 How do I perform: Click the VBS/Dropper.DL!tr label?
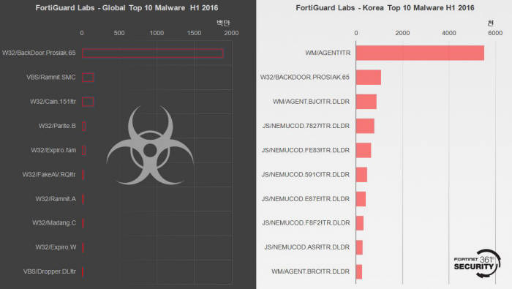click(50, 271)
